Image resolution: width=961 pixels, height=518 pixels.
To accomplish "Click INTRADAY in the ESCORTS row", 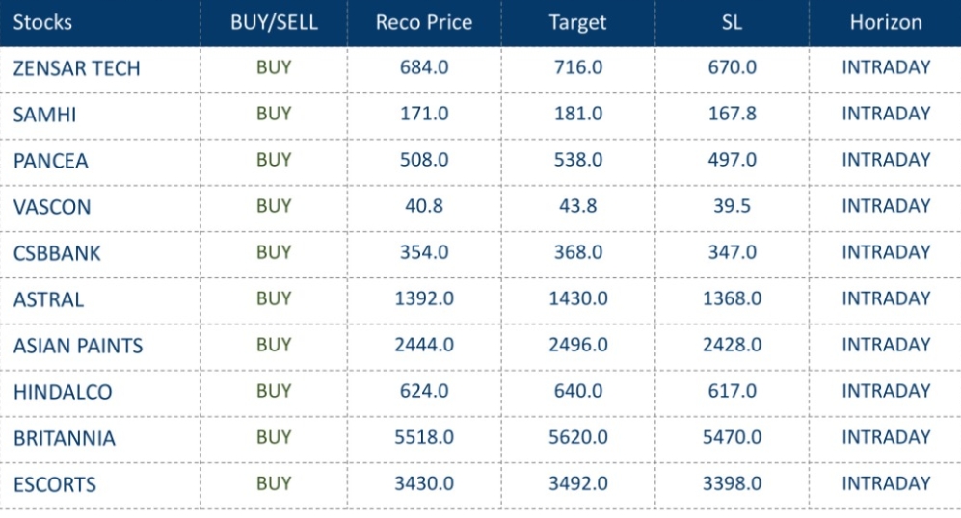I will [x=885, y=483].
